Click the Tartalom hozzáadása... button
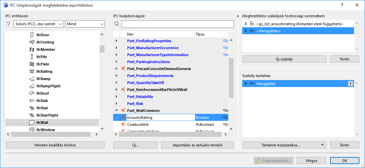The image size is (365, 168). [281, 145]
